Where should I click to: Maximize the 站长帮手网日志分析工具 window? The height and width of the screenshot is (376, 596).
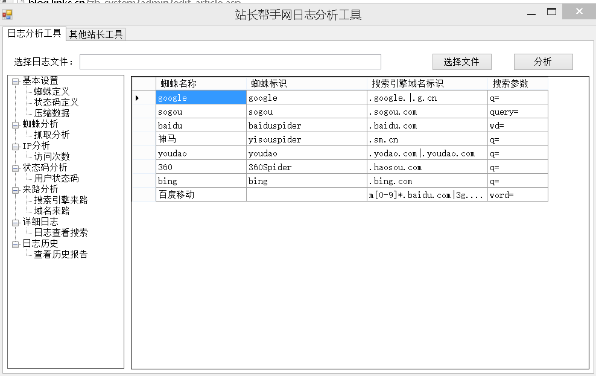pyautogui.click(x=551, y=12)
